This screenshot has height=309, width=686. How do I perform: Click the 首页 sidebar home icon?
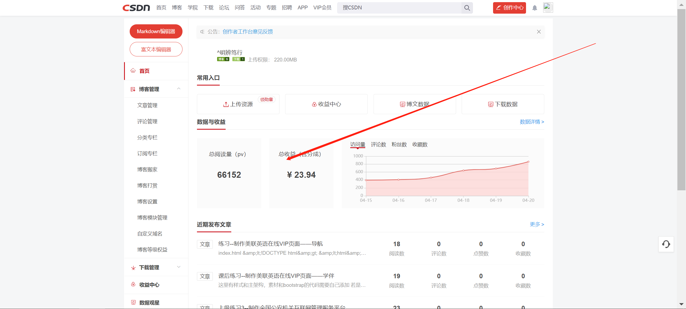133,71
